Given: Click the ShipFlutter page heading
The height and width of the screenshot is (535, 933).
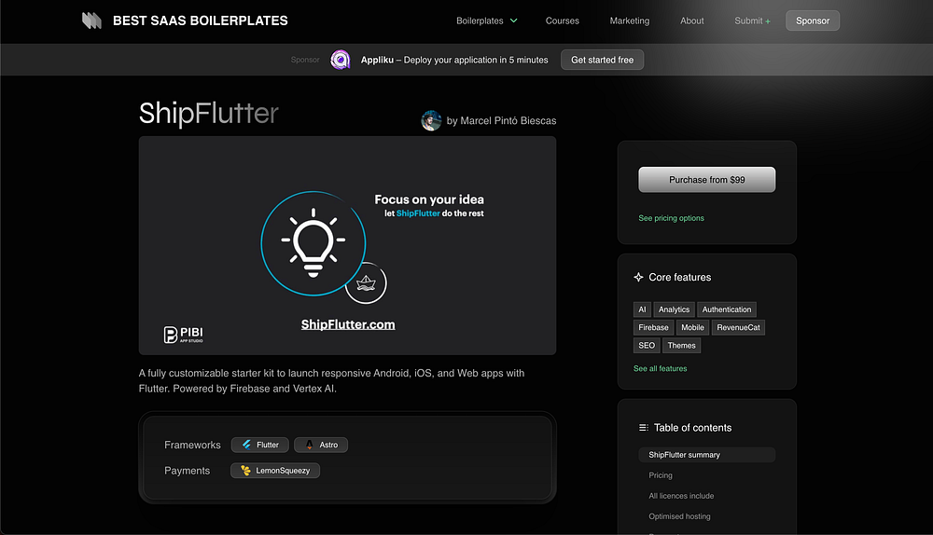Looking at the screenshot, I should [209, 114].
